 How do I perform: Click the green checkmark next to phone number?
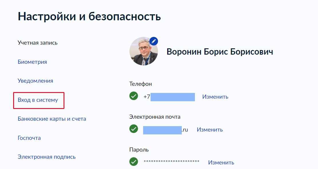pos(134,96)
